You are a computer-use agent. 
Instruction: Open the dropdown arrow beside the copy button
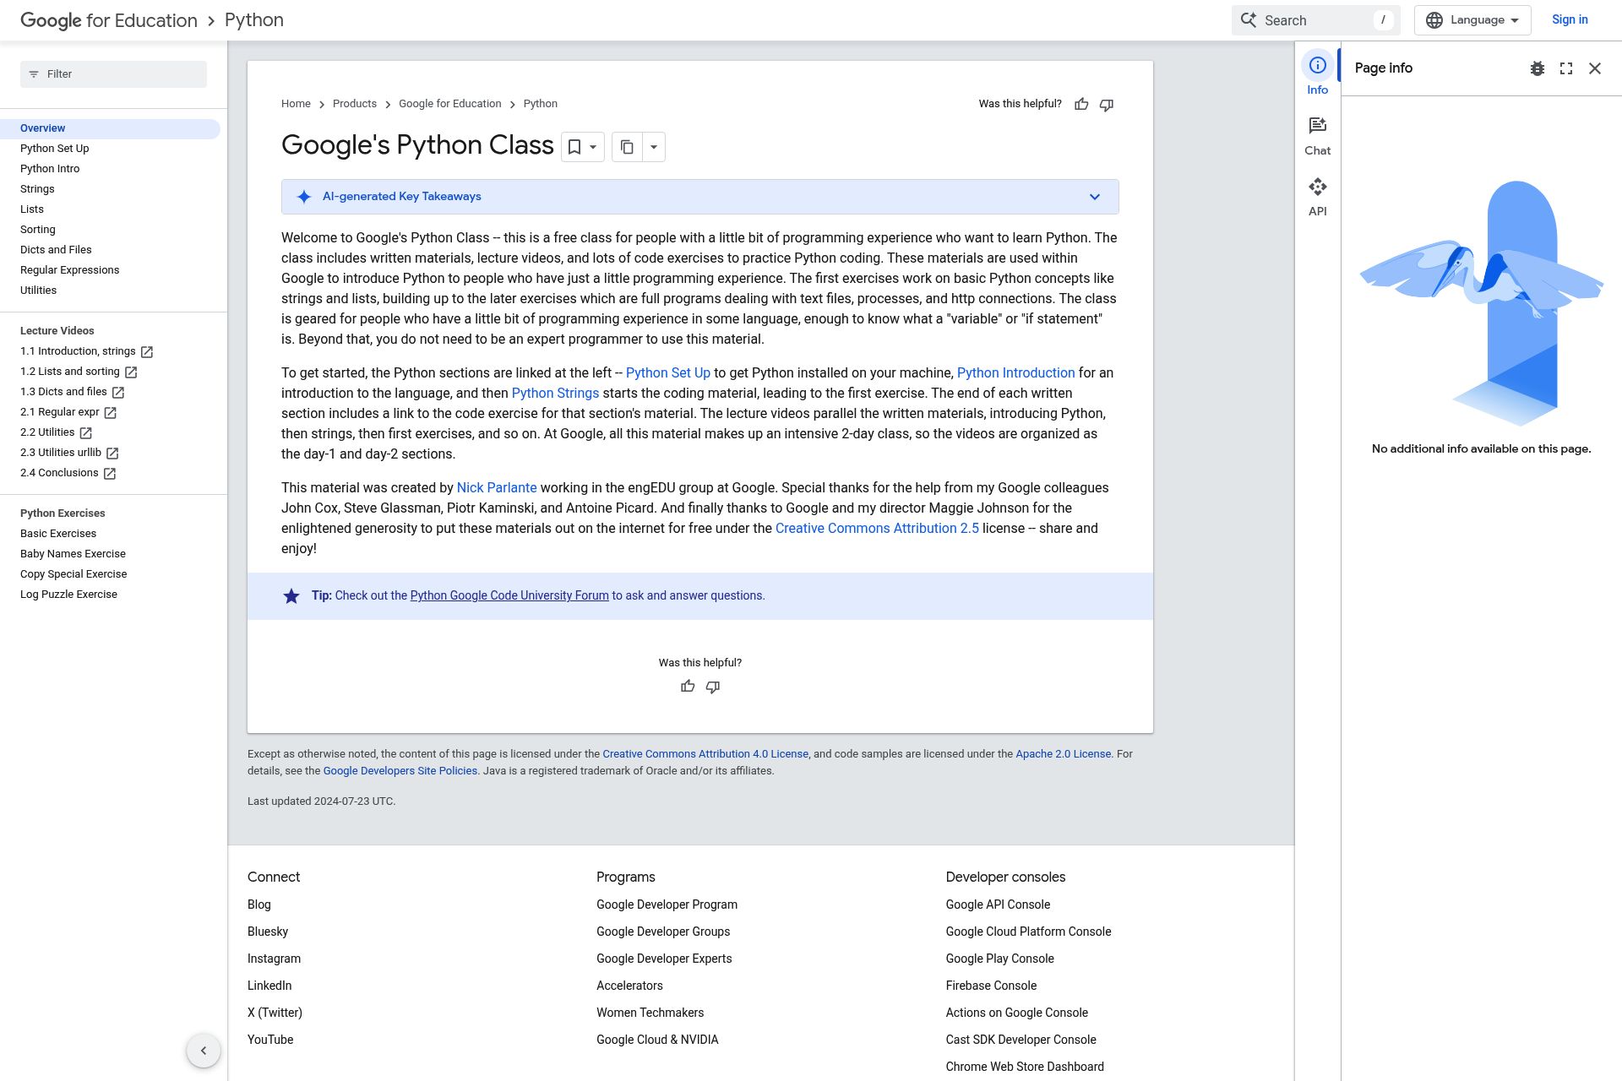[x=653, y=147]
